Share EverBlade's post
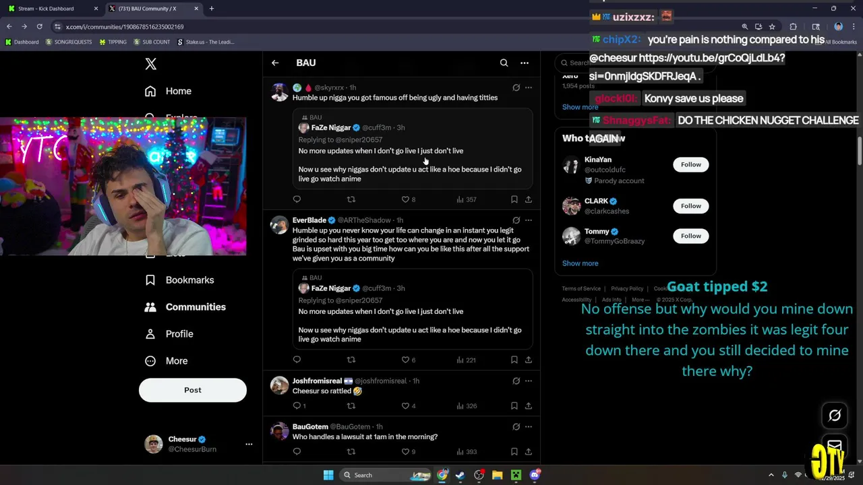863x485 pixels. [529, 360]
